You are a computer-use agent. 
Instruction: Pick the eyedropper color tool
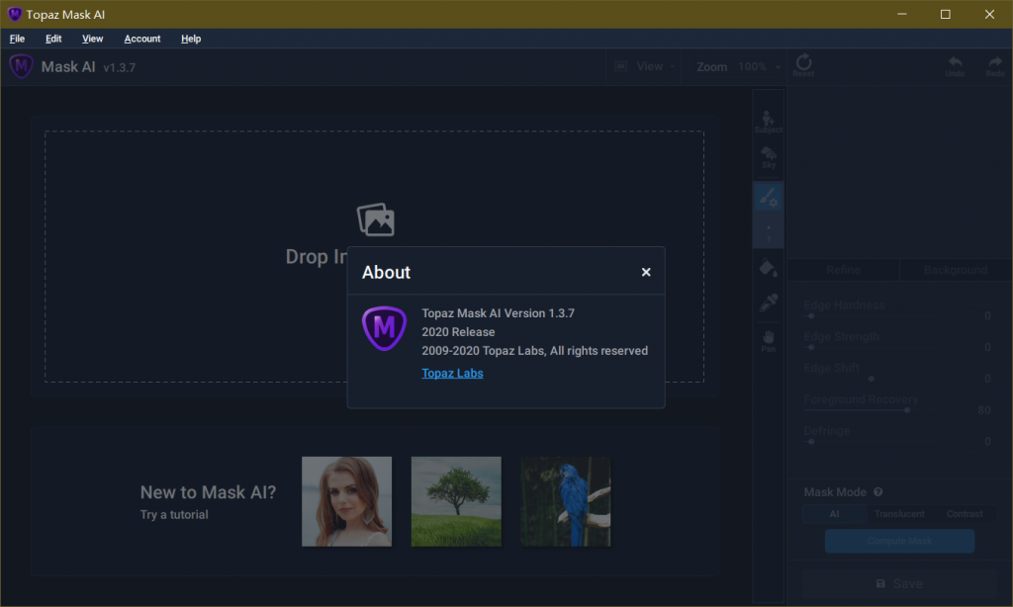click(768, 303)
